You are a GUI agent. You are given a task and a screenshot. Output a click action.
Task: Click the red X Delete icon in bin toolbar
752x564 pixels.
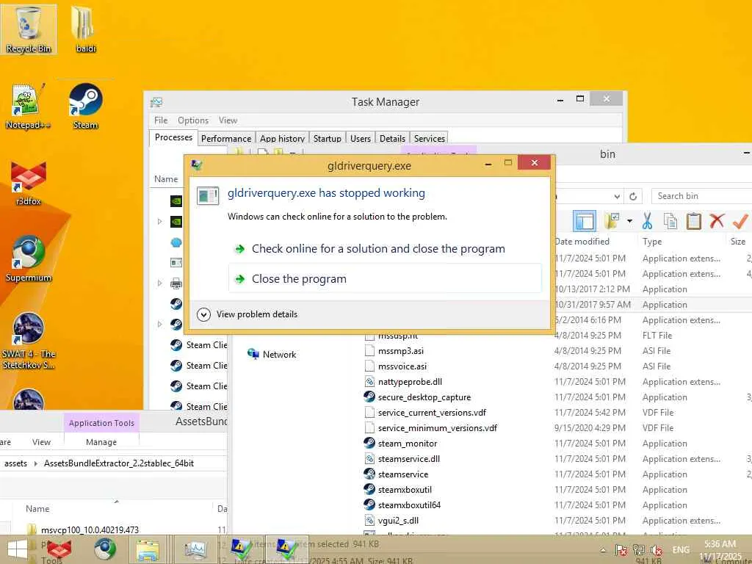[x=717, y=221]
